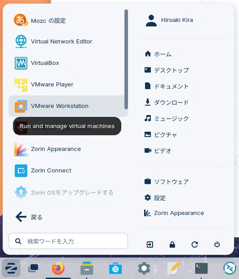The width and height of the screenshot is (239, 279).
Task: Open the Hiroaki Kira user name
Action: click(x=177, y=20)
